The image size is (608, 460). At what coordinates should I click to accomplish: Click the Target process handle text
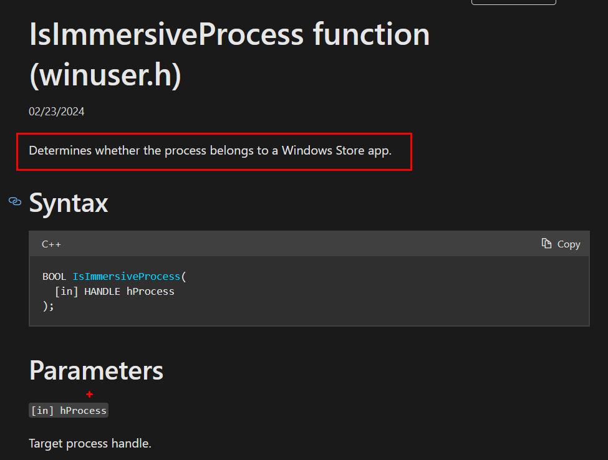pos(90,444)
